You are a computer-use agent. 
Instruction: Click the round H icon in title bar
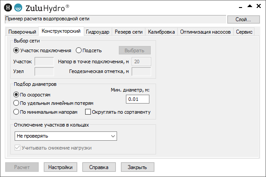click(8, 8)
